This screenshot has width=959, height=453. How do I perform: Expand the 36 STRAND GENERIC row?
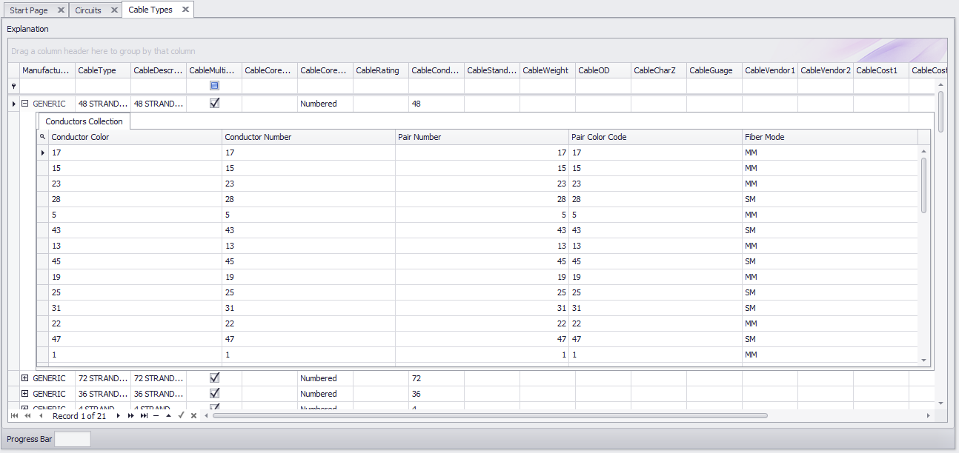point(24,394)
